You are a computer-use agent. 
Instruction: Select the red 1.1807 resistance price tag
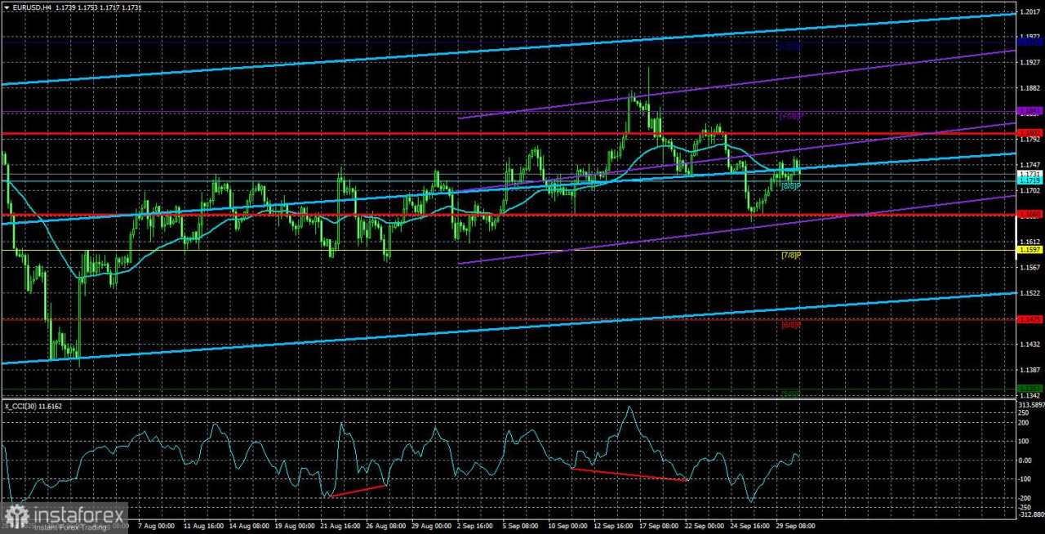(1029, 132)
